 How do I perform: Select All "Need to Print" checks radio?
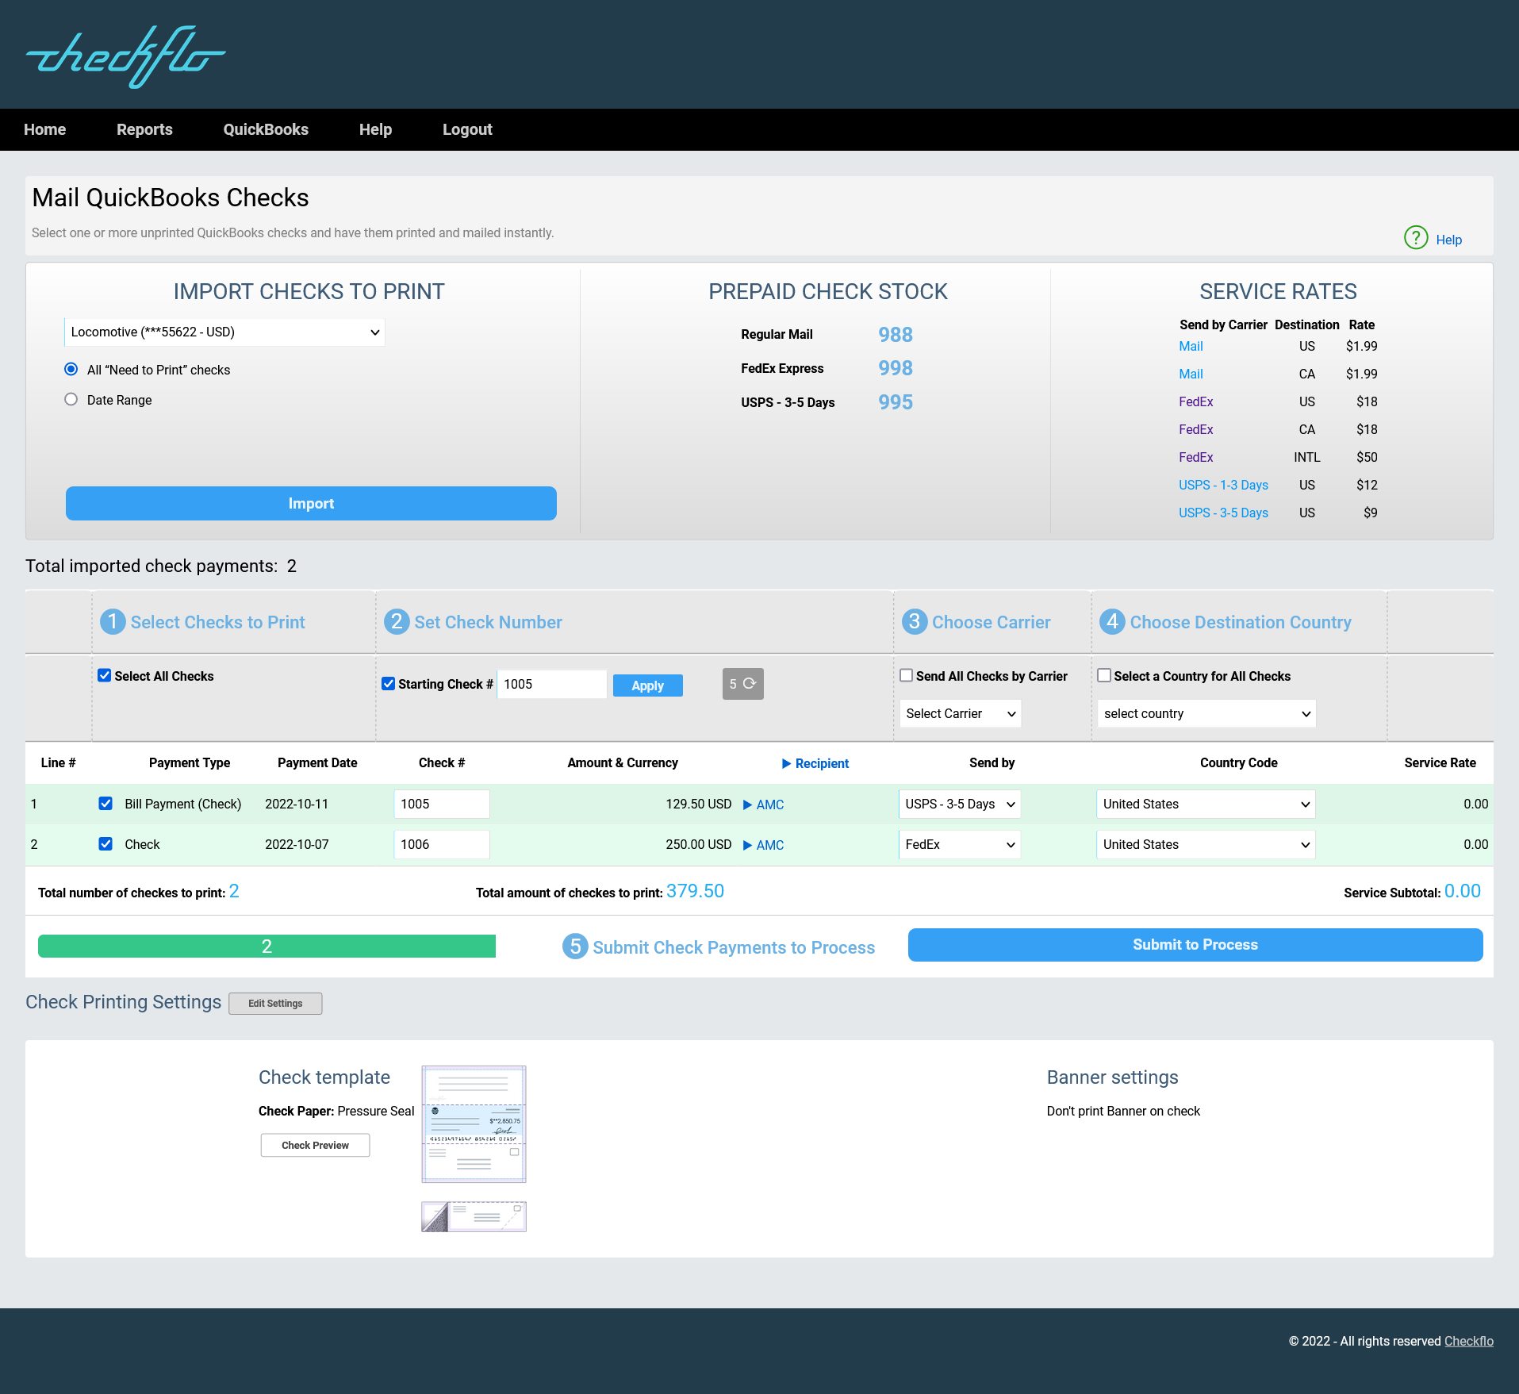pos(71,369)
